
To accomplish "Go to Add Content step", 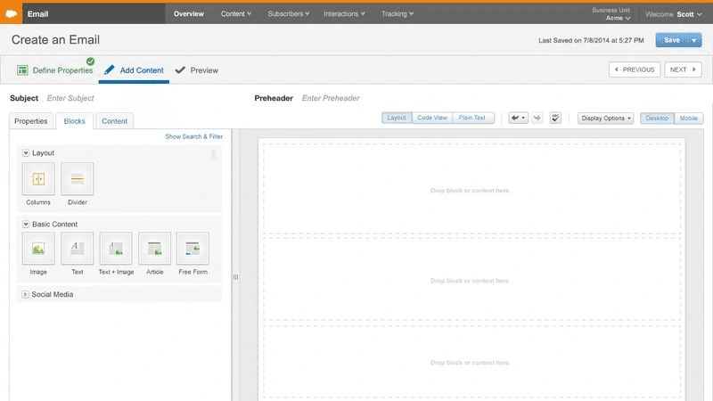I will click(x=134, y=70).
